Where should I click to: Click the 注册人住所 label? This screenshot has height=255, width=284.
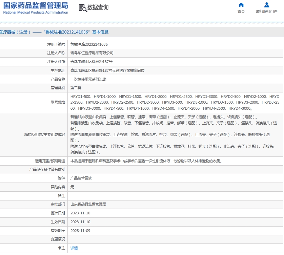point(56,62)
